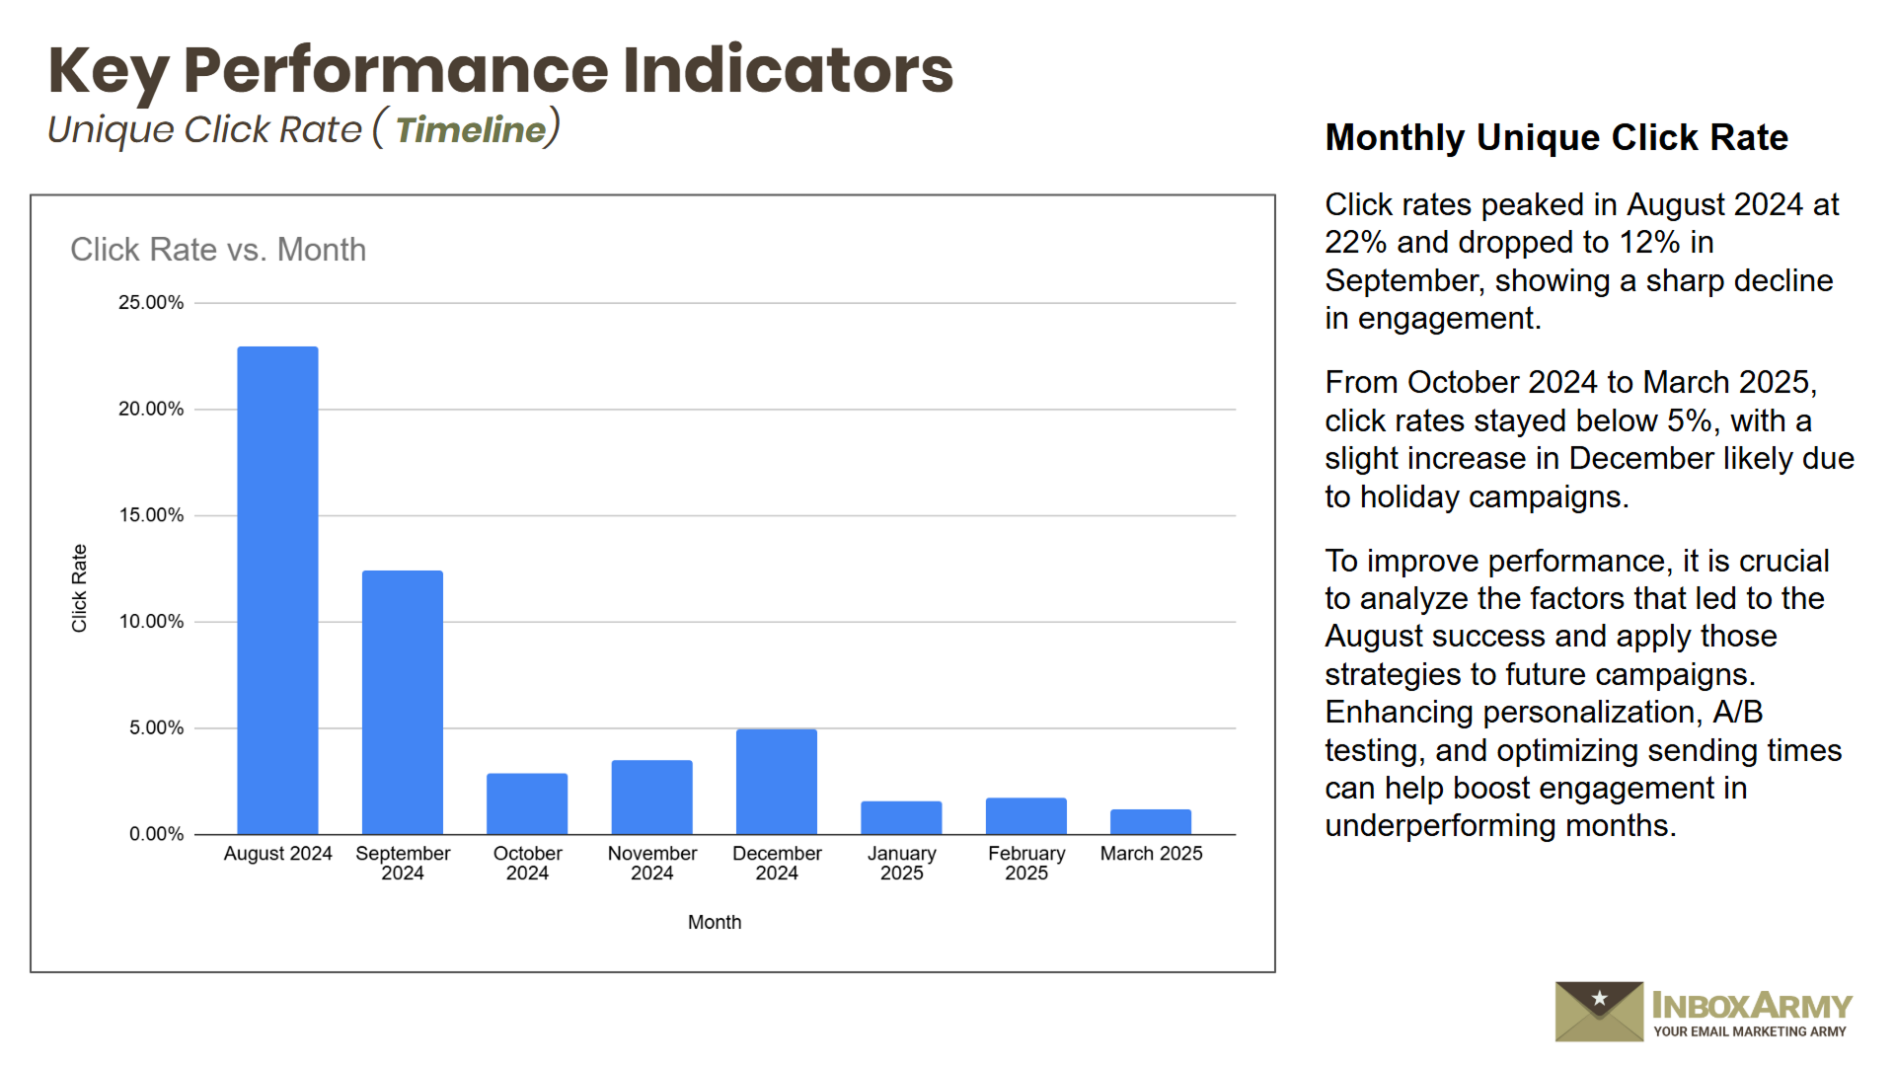Click the December 2024 bar
This screenshot has width=1895, height=1066.
click(x=777, y=782)
